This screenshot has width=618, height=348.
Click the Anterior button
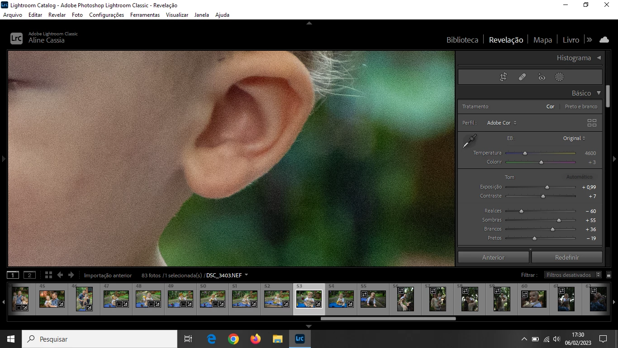tap(493, 257)
